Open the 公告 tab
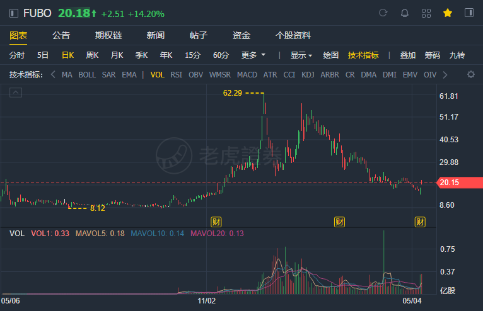483x311 pixels. [x=61, y=35]
